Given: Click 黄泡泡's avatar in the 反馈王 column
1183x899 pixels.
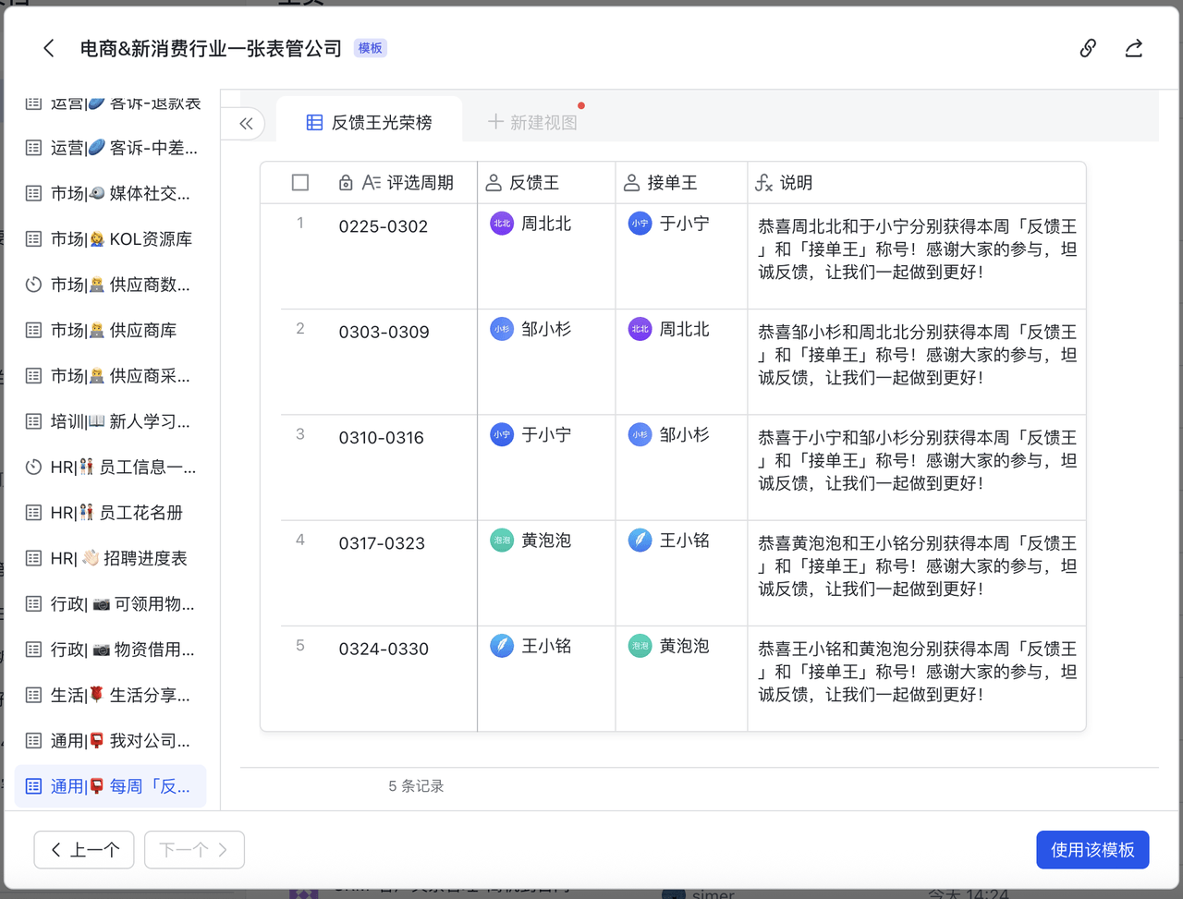Looking at the screenshot, I should (502, 541).
